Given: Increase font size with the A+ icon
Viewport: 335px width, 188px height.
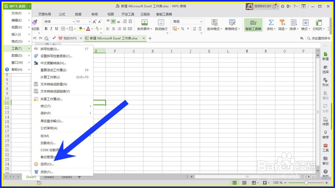Looking at the screenshot, I should pyautogui.click(x=95, y=21).
